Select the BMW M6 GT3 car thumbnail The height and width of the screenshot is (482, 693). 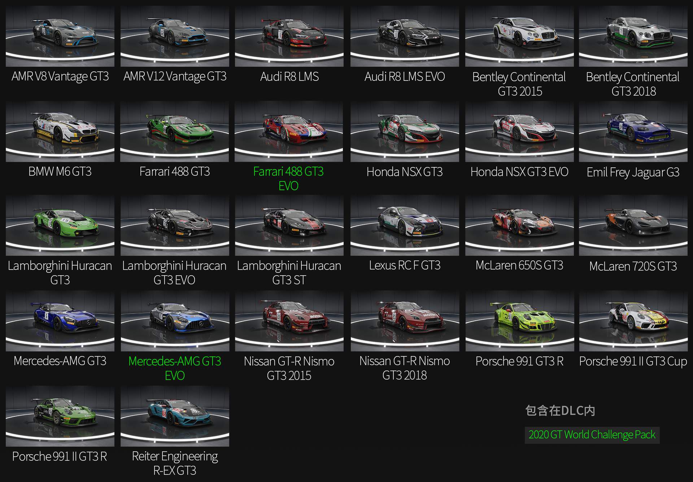(60, 131)
